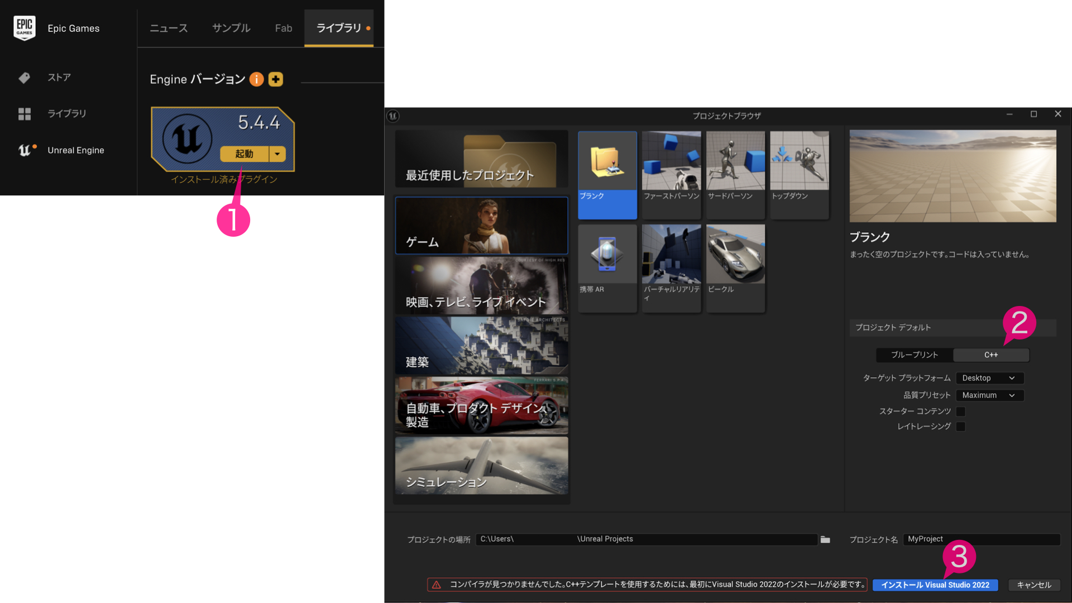This screenshot has height=603, width=1072.
Task: Click インストール Visual Studio 2022 button
Action: tap(935, 585)
